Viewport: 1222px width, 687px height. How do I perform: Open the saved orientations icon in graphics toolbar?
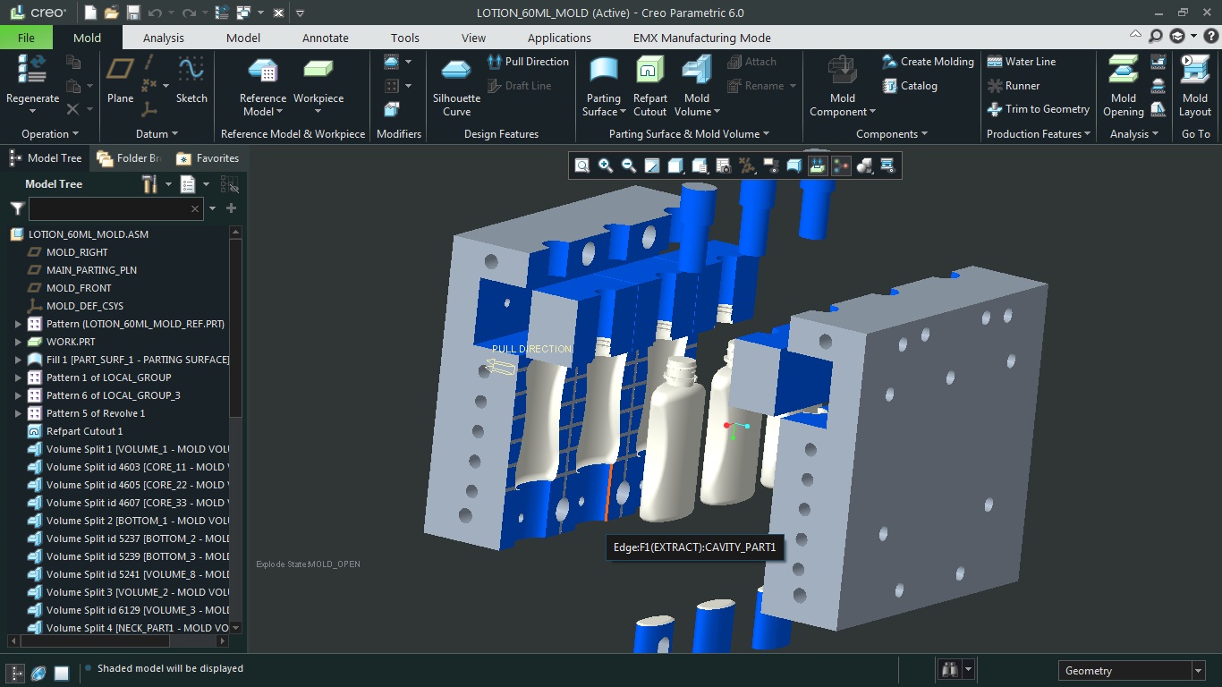700,165
